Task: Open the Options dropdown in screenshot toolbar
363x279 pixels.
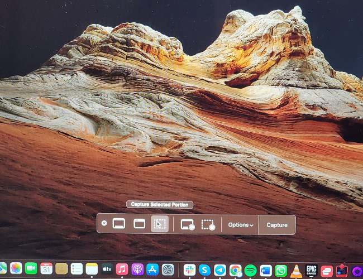Action: pyautogui.click(x=241, y=225)
